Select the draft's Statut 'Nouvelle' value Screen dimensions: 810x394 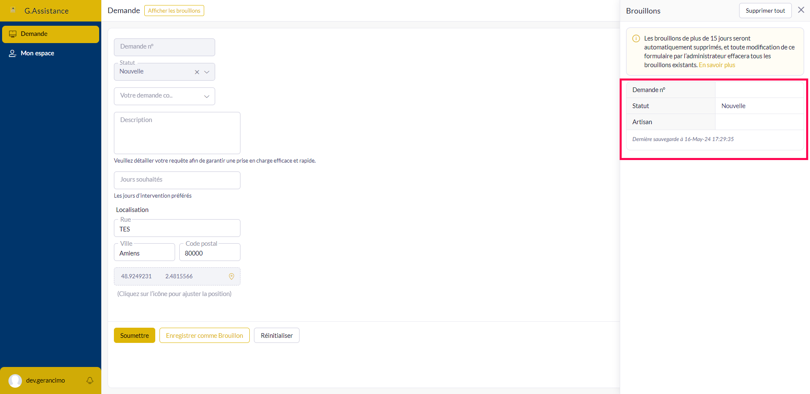pyautogui.click(x=733, y=106)
